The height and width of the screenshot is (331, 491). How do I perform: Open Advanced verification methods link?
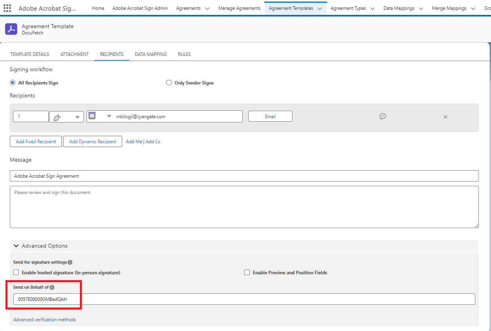[x=45, y=320]
